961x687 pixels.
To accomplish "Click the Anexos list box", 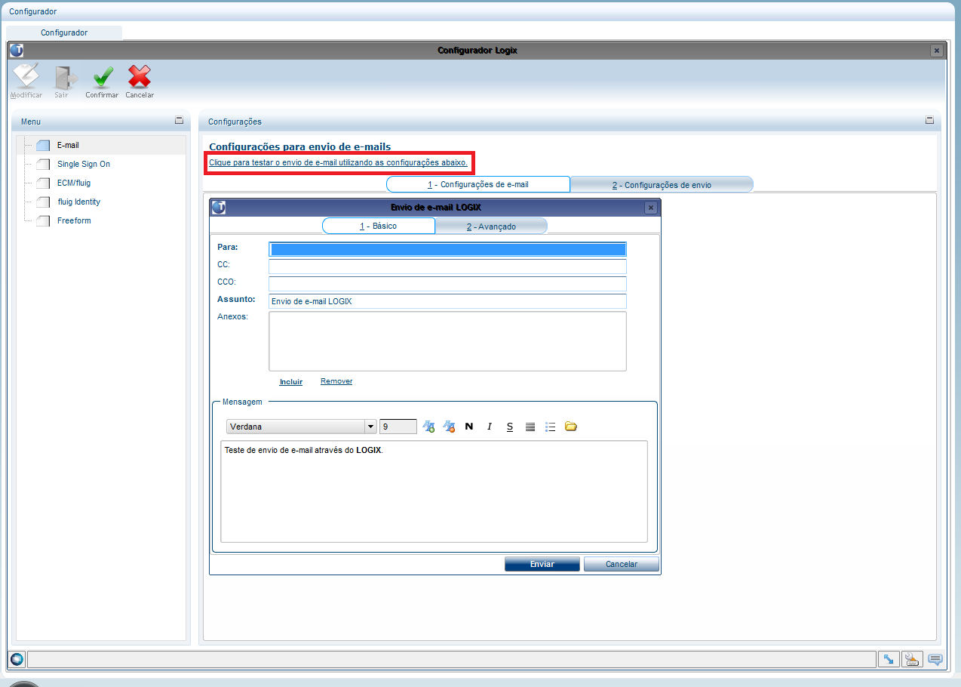I will point(448,341).
